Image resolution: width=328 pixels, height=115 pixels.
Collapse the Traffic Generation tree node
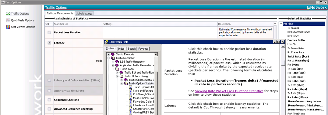pyautogui.click(x=108, y=58)
